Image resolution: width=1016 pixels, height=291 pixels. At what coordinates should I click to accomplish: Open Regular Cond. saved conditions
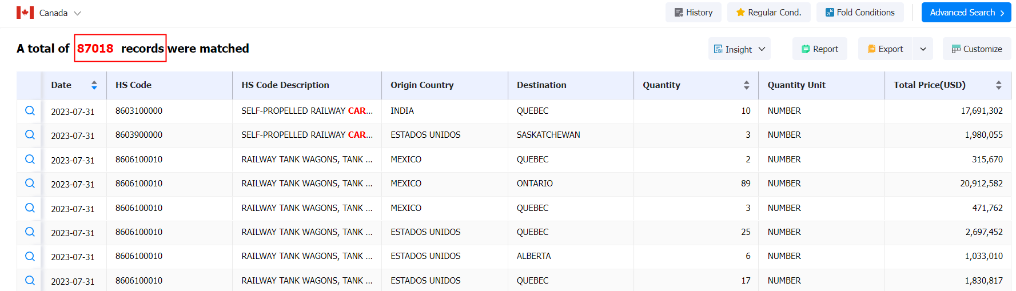point(768,13)
